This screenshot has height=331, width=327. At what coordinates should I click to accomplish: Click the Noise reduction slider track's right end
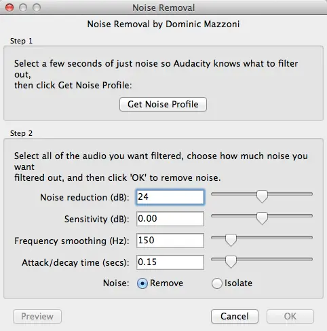pyautogui.click(x=310, y=194)
